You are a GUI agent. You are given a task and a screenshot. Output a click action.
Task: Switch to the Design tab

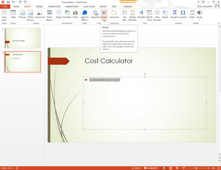click(39, 6)
